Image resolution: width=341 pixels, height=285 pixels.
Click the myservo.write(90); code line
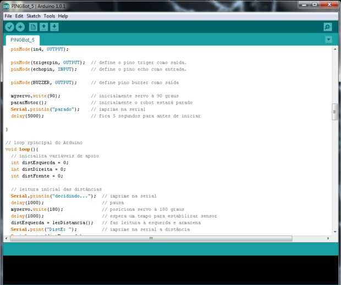click(35, 96)
